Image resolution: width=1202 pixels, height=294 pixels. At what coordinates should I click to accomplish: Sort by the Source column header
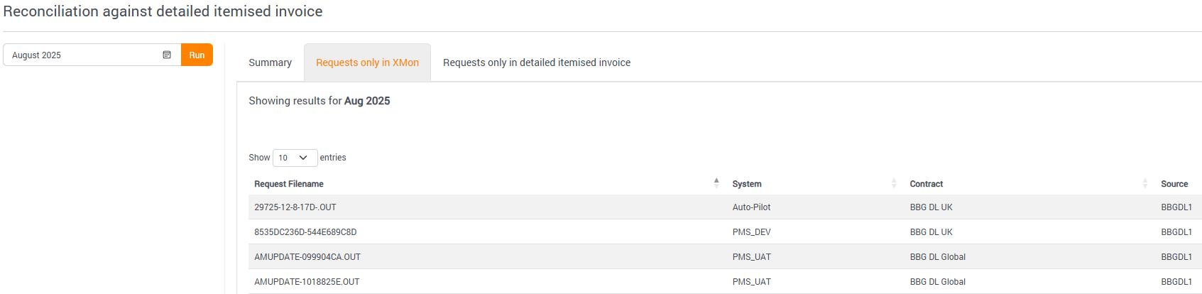1174,184
